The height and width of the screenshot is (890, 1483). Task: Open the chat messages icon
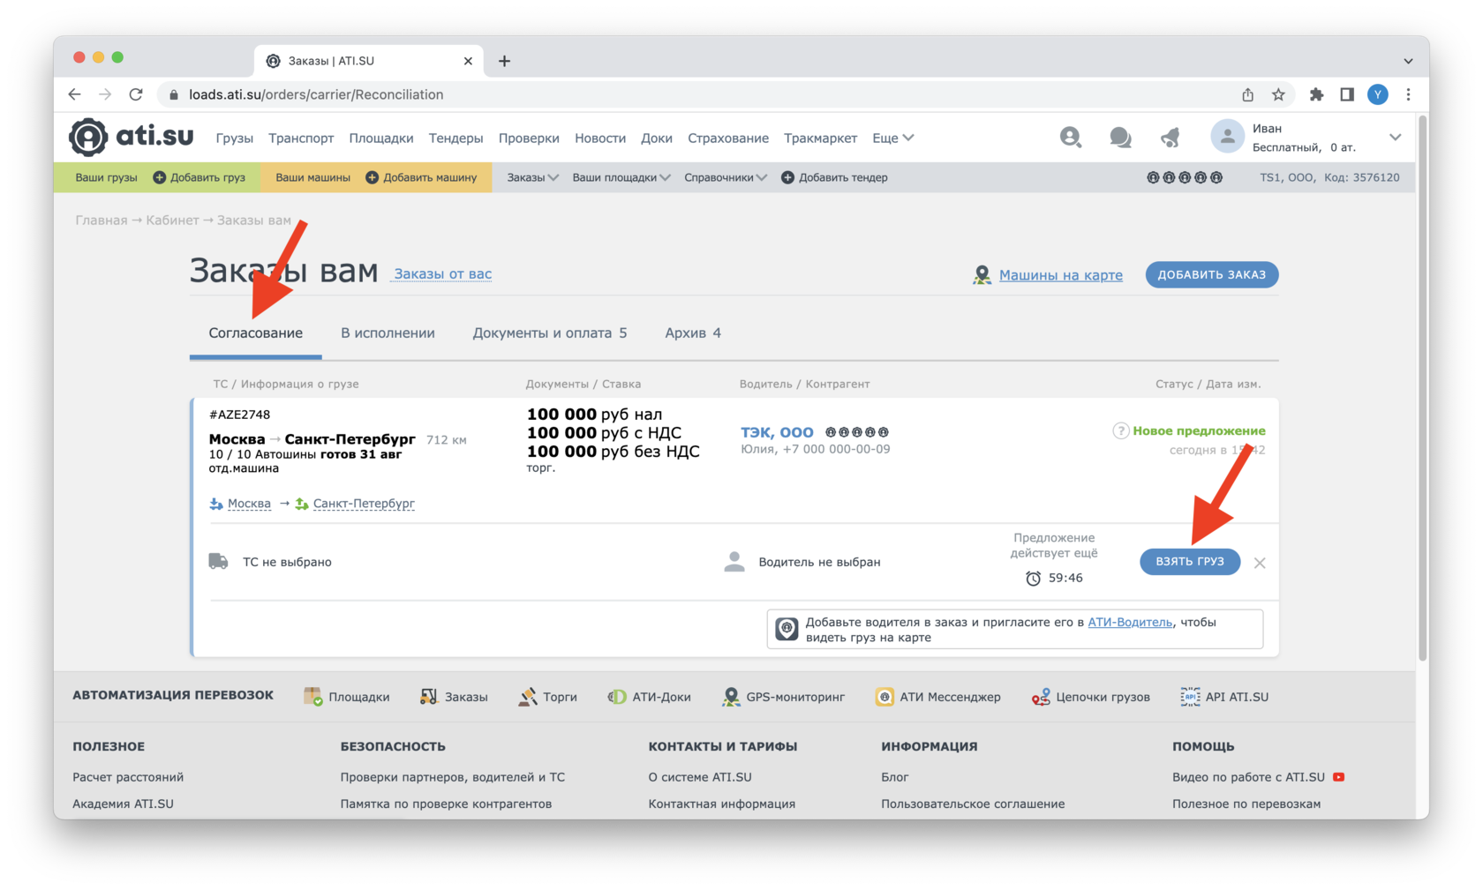[1119, 137]
